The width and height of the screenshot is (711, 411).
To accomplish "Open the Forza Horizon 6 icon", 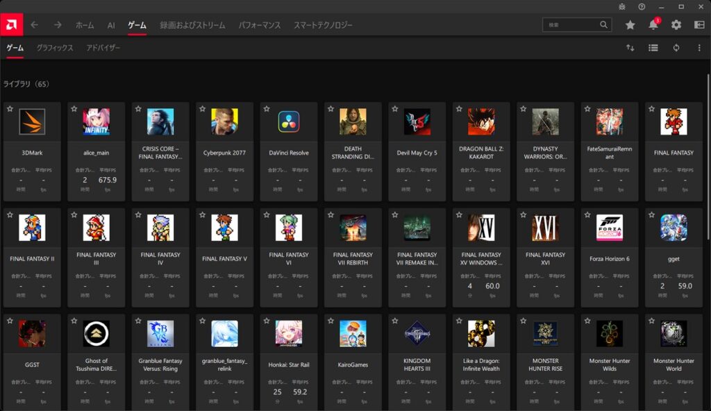I will (x=610, y=228).
